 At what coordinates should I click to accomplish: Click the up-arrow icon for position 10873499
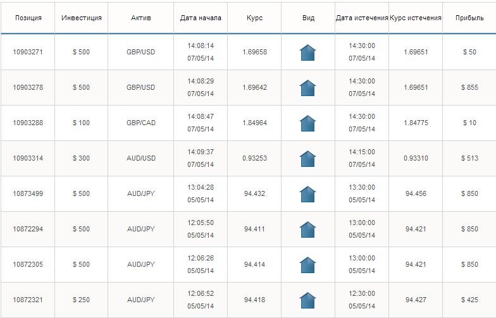click(x=307, y=194)
